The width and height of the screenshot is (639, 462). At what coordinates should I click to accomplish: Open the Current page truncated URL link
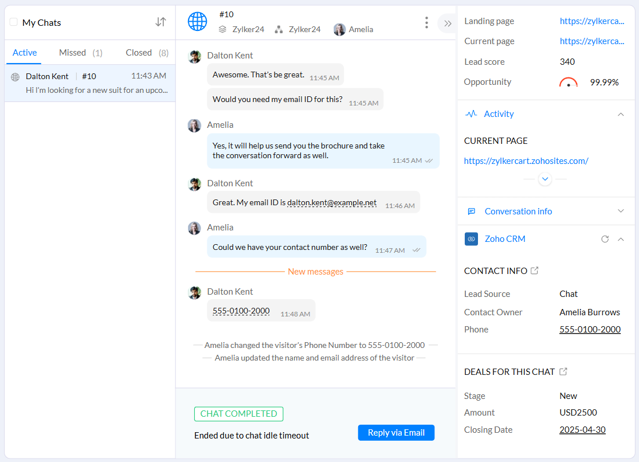(x=592, y=41)
